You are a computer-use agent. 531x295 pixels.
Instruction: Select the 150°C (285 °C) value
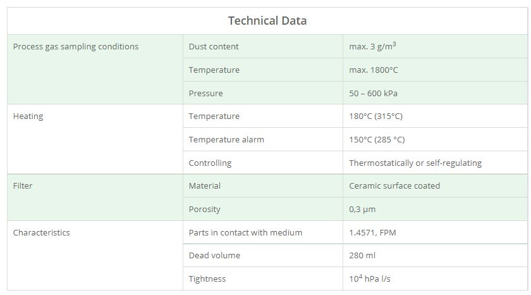coord(377,140)
